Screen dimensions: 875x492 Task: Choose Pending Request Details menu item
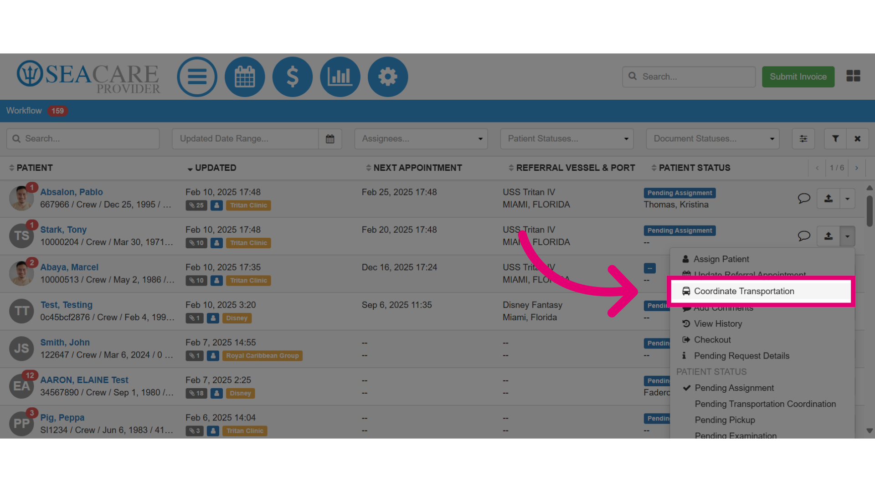coord(741,356)
